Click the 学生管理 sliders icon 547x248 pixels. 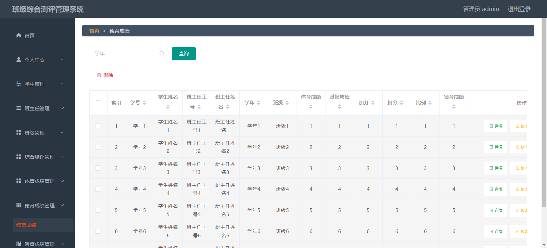click(19, 84)
